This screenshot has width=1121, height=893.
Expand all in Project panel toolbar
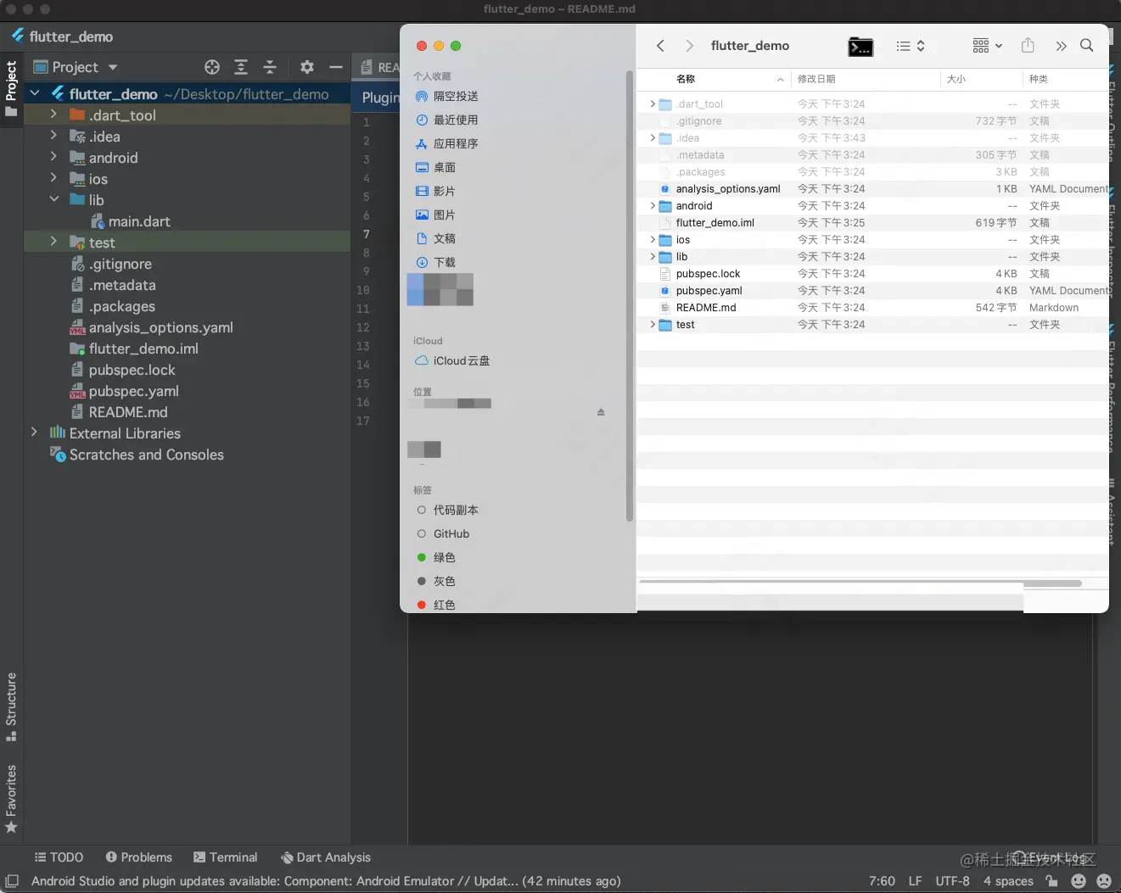click(x=241, y=67)
